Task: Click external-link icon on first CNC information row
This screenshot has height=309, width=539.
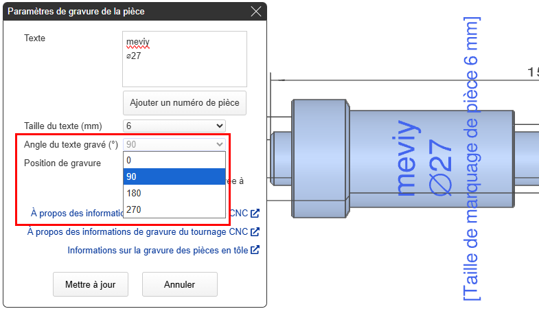Action: tap(255, 213)
